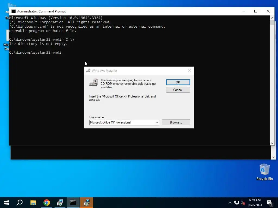Launch Google Chrome from taskbar
Screen dimensions: 278x208
47,203
